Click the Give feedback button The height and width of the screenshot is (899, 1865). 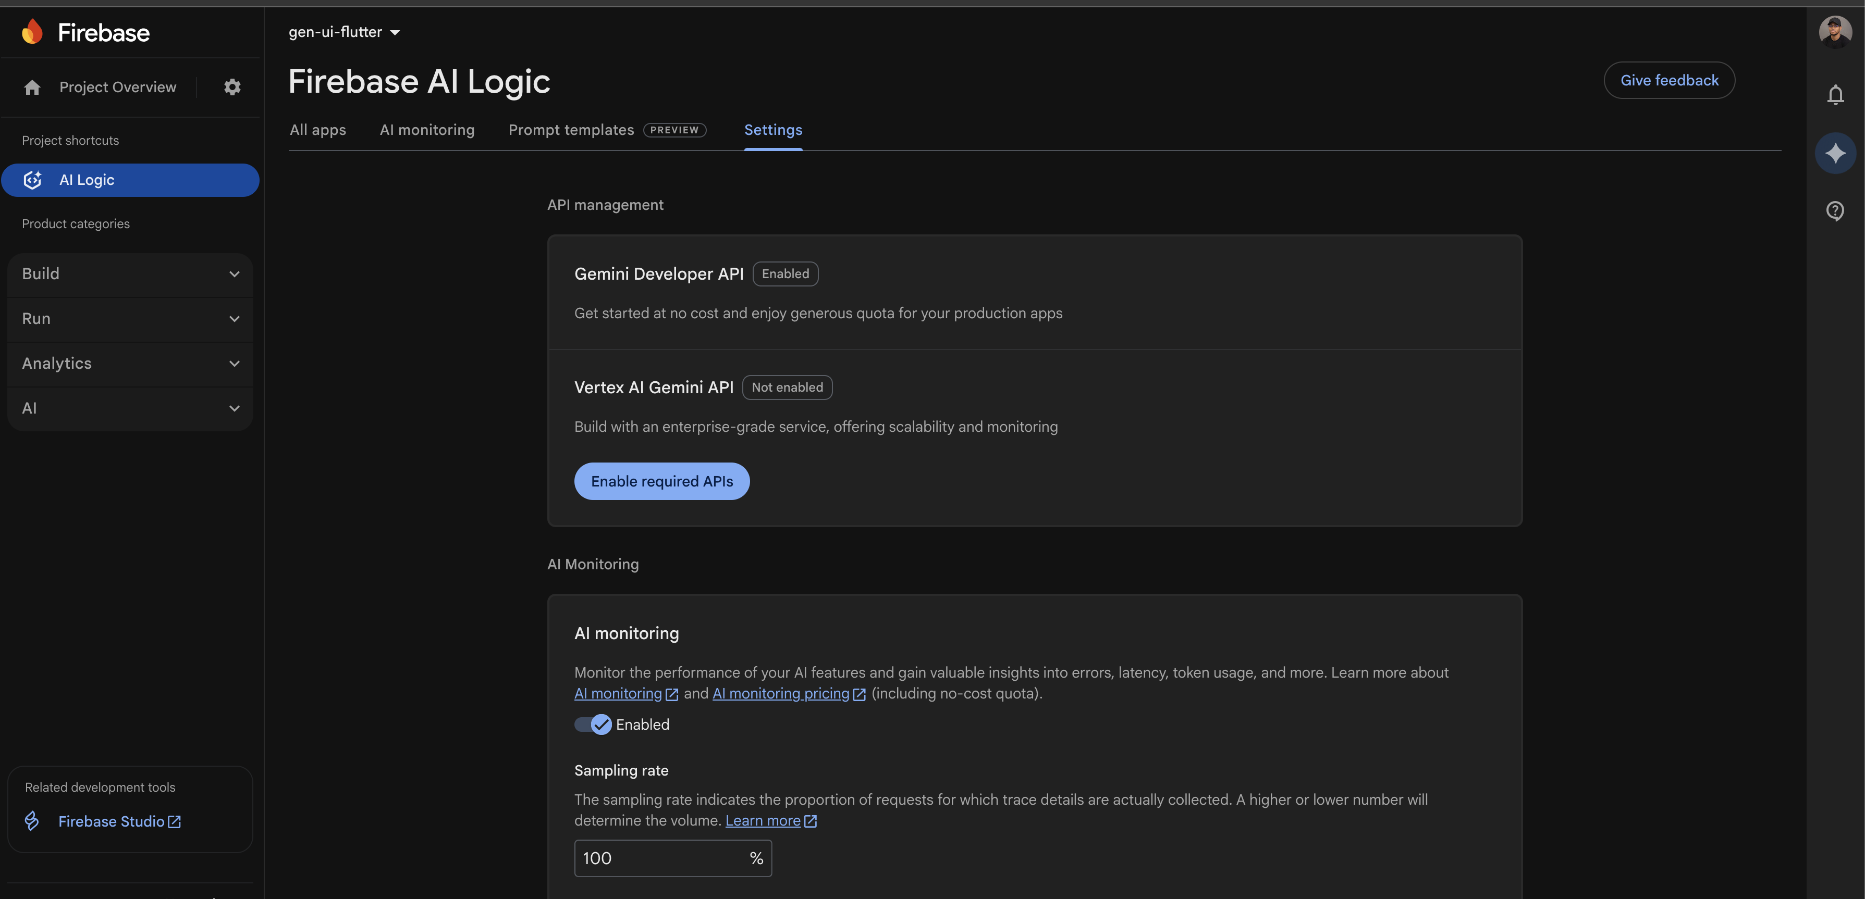click(1669, 80)
